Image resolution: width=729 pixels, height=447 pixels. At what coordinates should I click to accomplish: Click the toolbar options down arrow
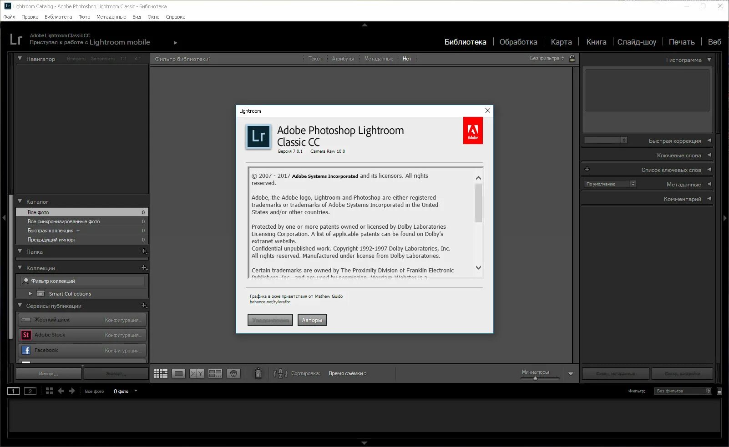(x=571, y=374)
